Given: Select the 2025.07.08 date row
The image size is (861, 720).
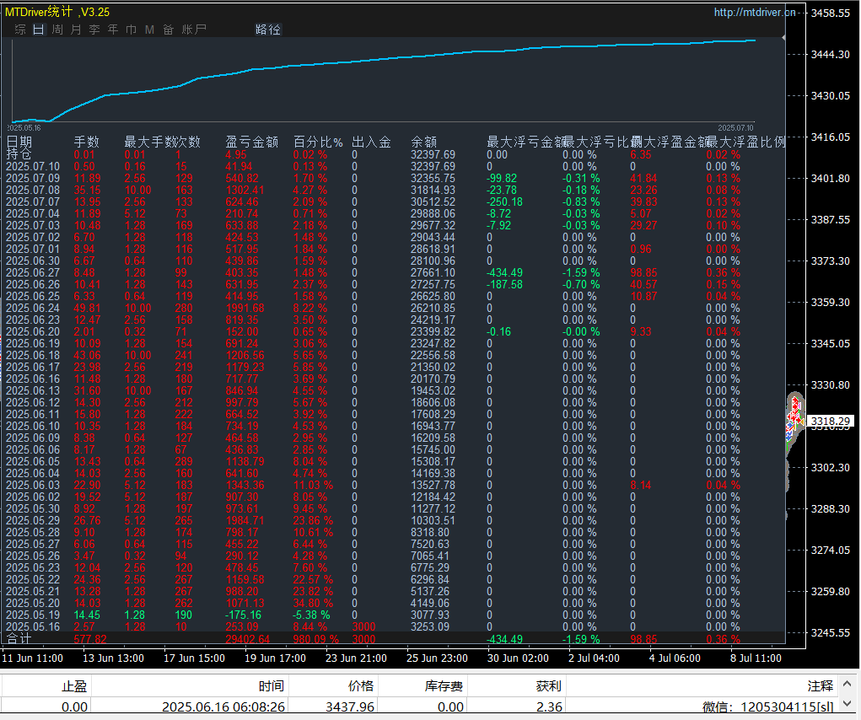Looking at the screenshot, I should point(33,190).
